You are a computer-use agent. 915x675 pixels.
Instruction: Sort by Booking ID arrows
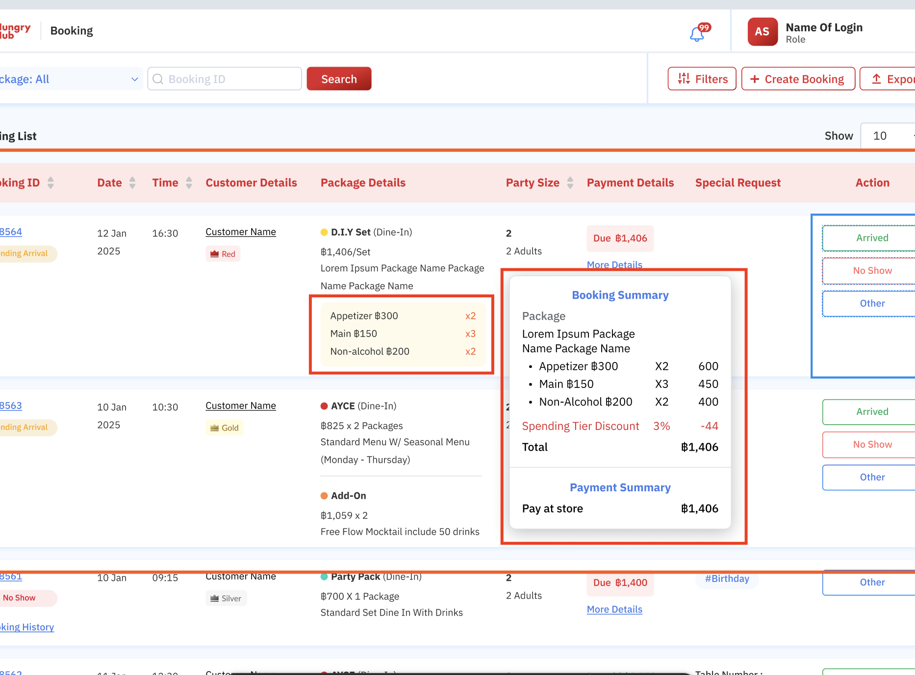(x=51, y=183)
